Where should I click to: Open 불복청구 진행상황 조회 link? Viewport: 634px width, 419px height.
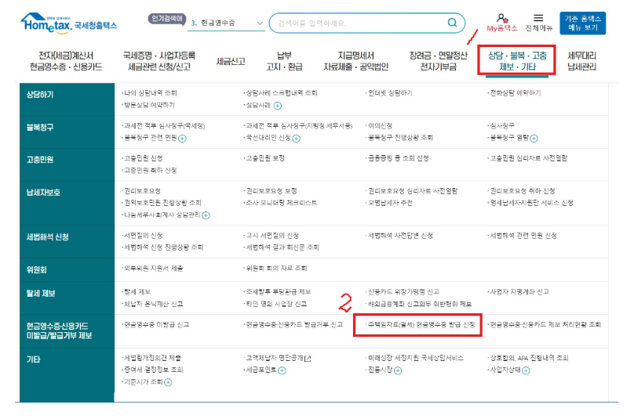pos(400,138)
